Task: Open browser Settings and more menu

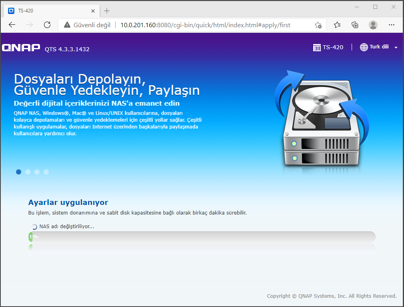Action: tap(391, 25)
